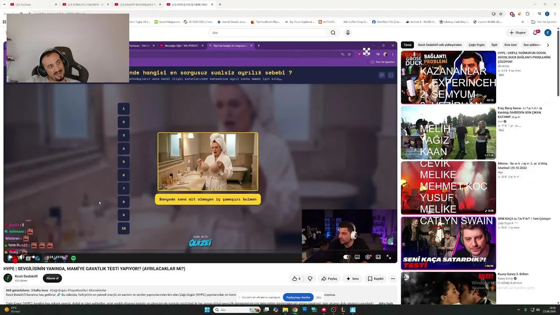
Task: Open more actions menu under the video
Action: pyautogui.click(x=393, y=279)
